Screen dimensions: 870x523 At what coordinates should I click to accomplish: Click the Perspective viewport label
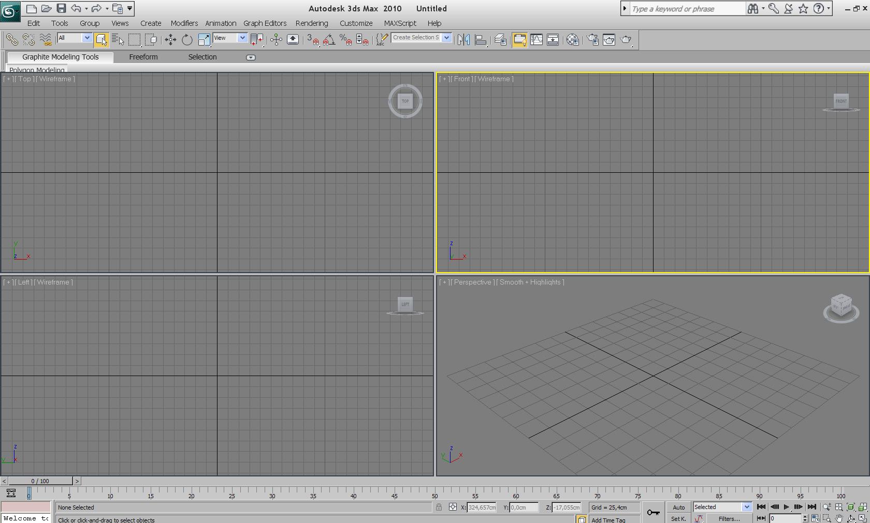pyautogui.click(x=472, y=282)
